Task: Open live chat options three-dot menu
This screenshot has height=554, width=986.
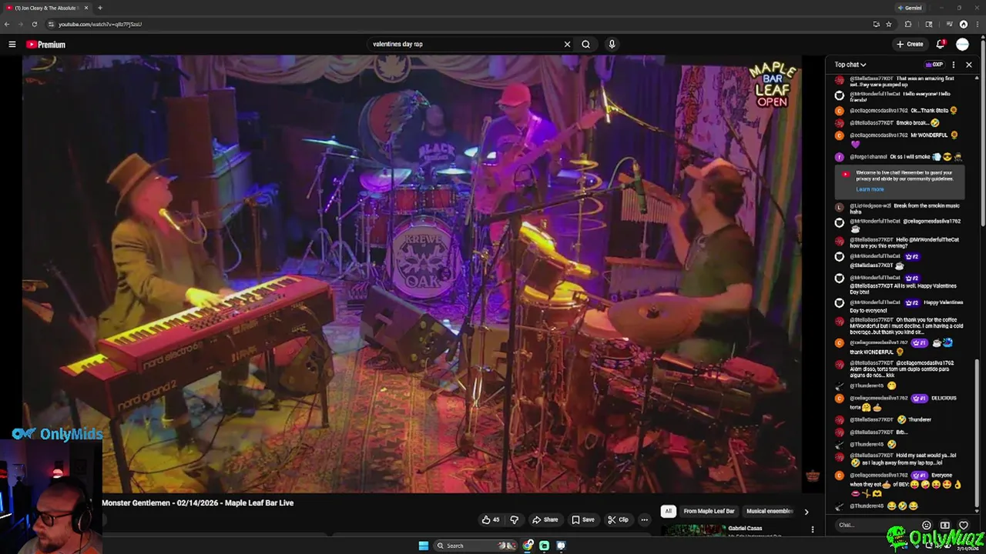Action: [x=954, y=65]
